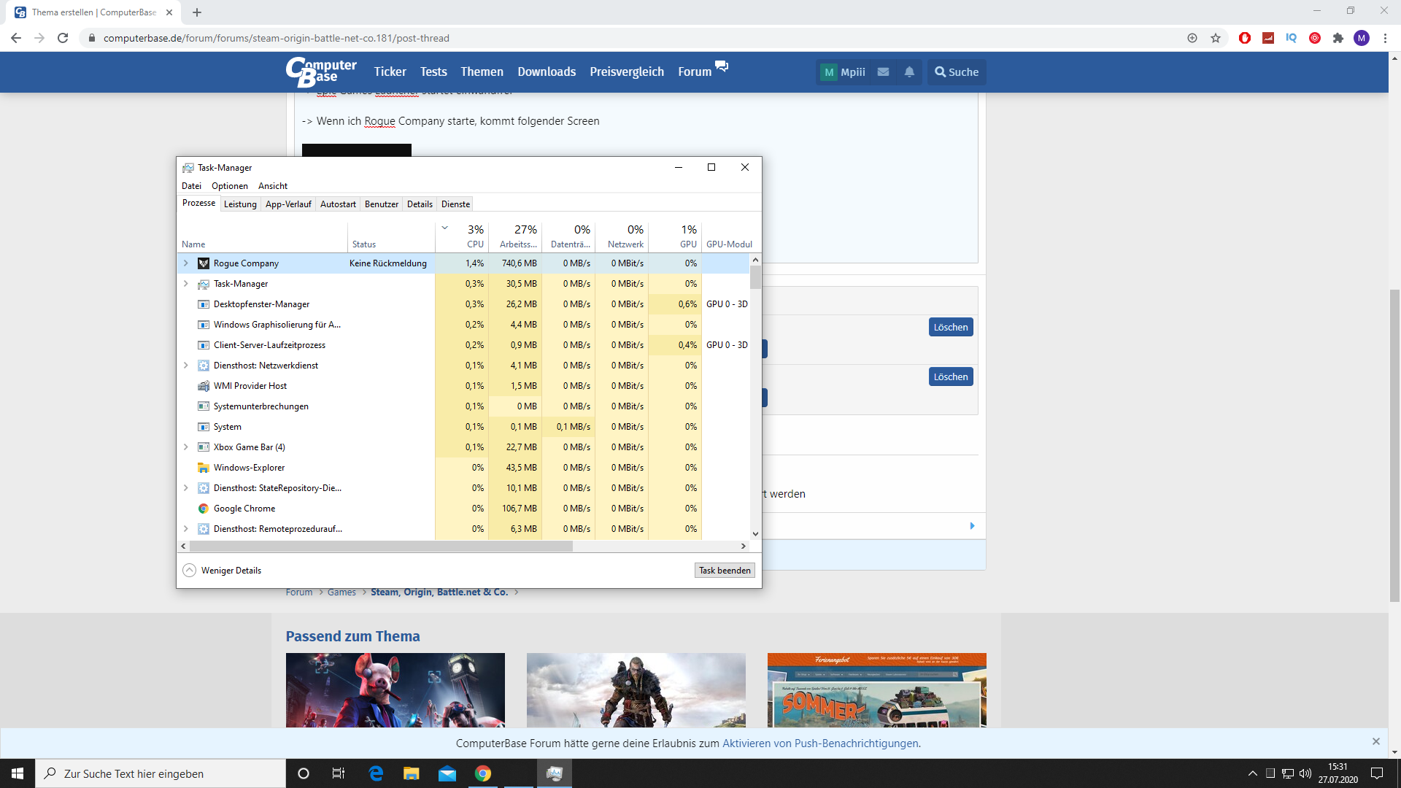Click the browser page vertical scrollbar thumb
Screen dimensions: 1401x788
tap(1394, 445)
